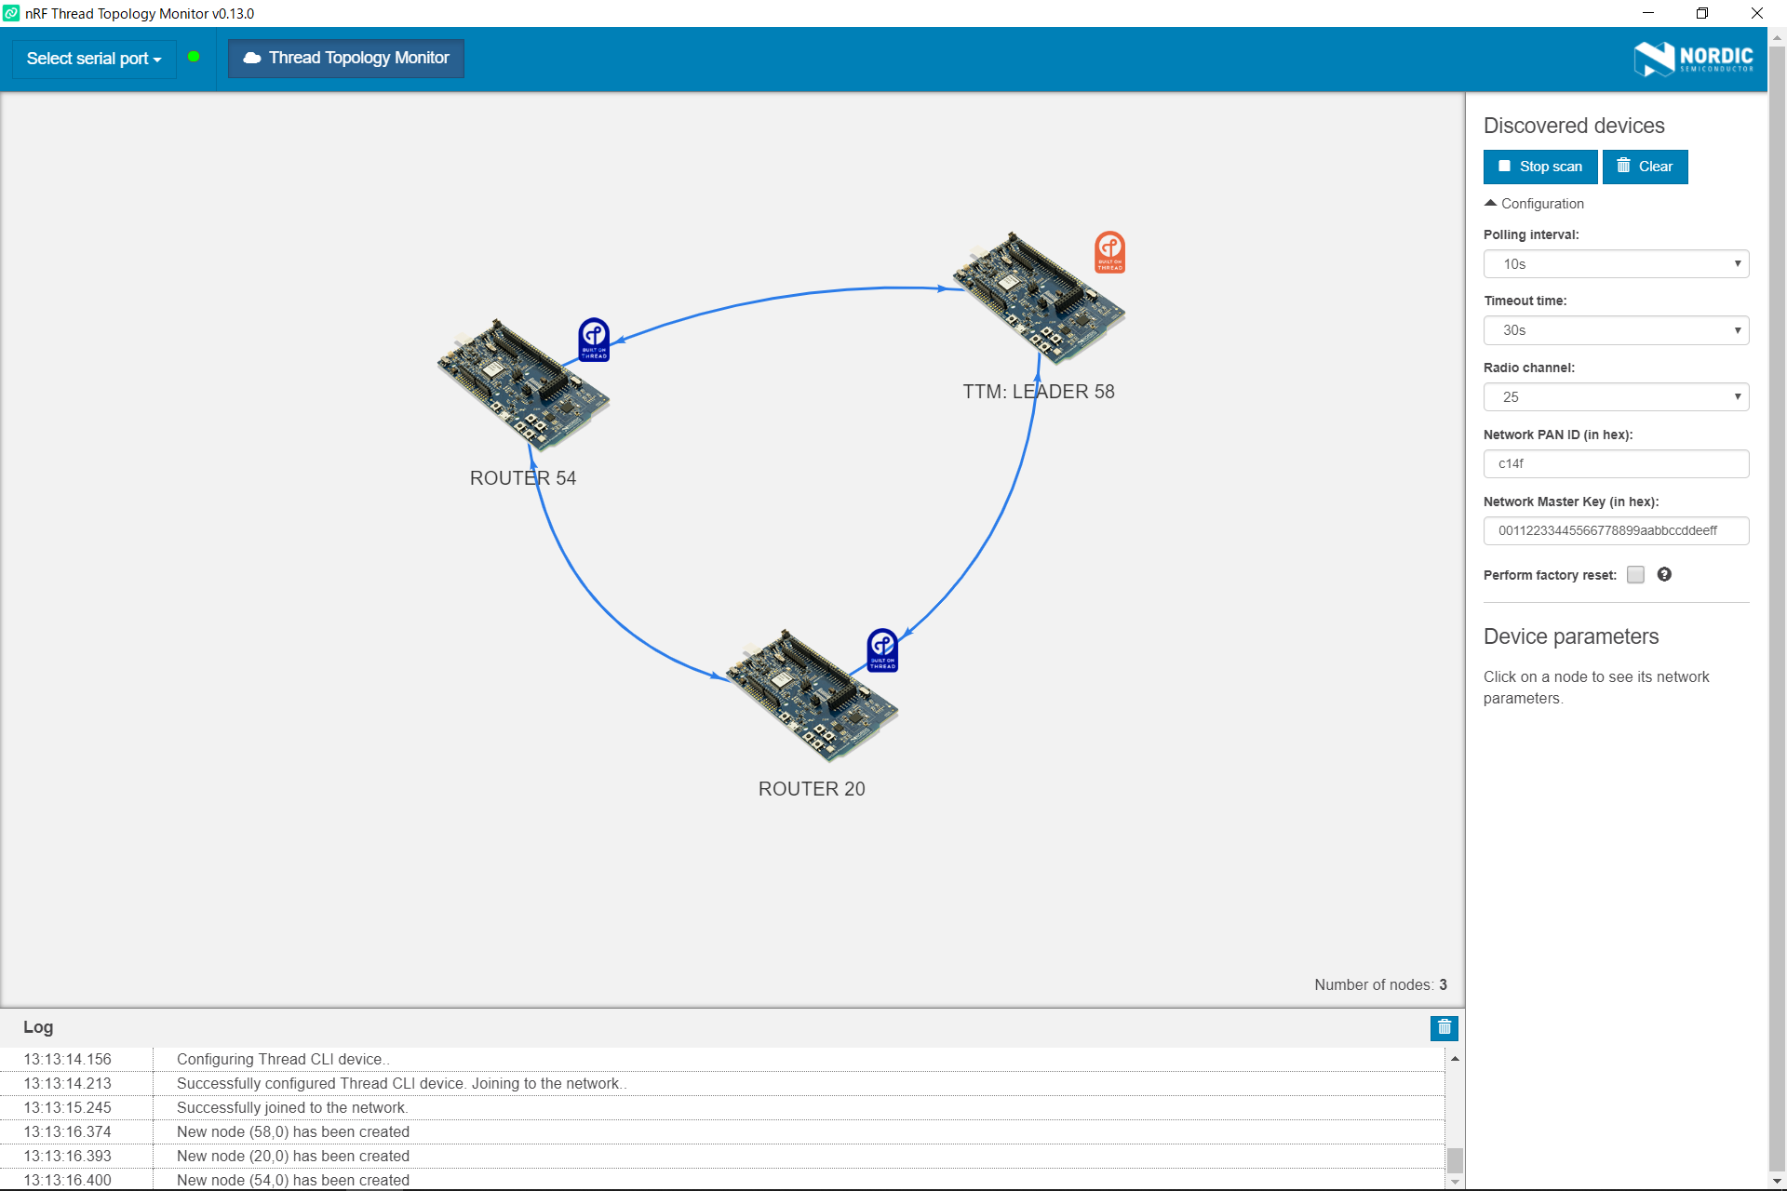Click the ROUTER 54 board node

(522, 386)
